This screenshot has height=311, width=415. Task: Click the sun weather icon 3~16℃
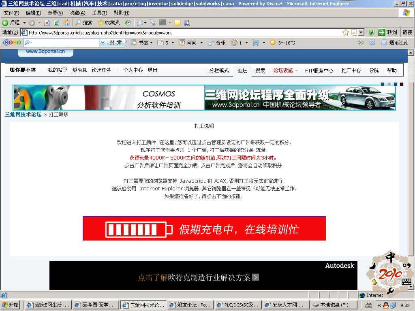273,43
